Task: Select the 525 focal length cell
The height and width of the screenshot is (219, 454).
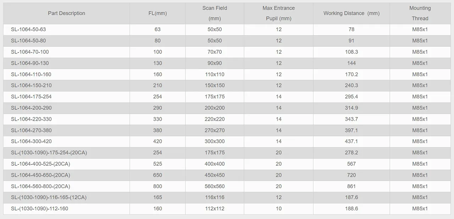Action: coord(157,164)
